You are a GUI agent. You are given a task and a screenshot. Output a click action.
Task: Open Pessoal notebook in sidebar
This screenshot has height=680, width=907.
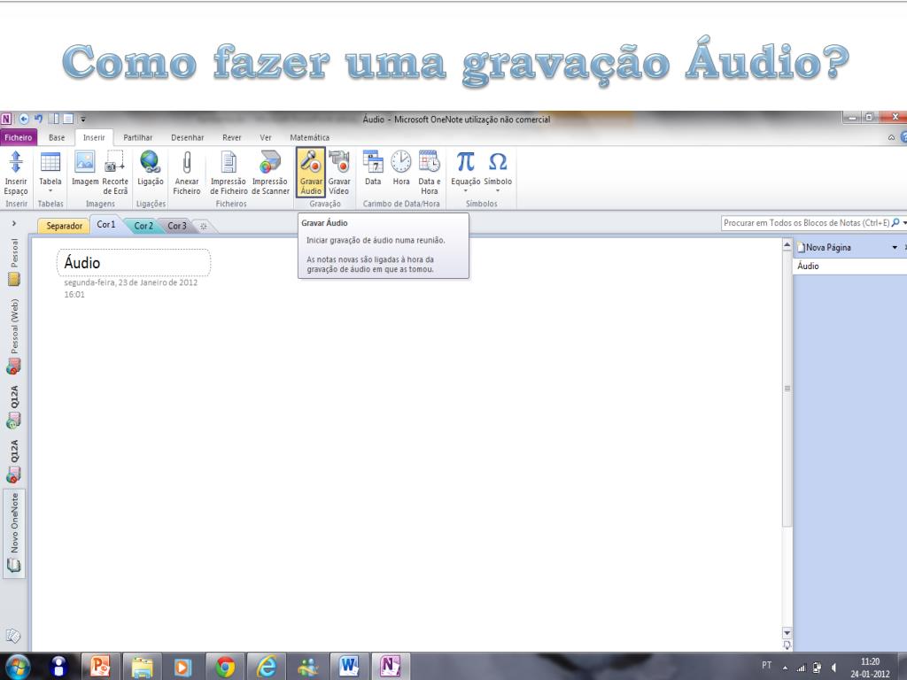(14, 262)
